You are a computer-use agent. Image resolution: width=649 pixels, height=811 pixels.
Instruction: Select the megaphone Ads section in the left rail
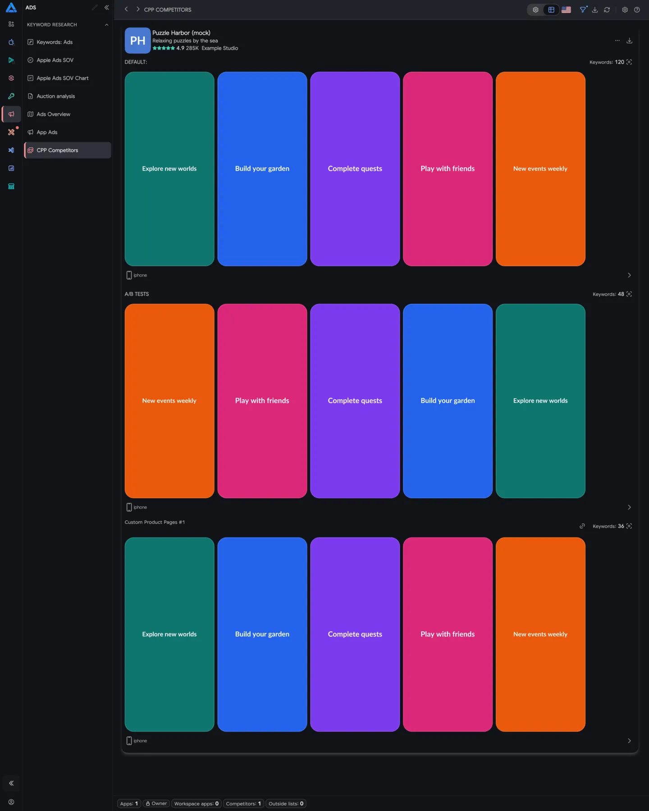click(x=11, y=114)
